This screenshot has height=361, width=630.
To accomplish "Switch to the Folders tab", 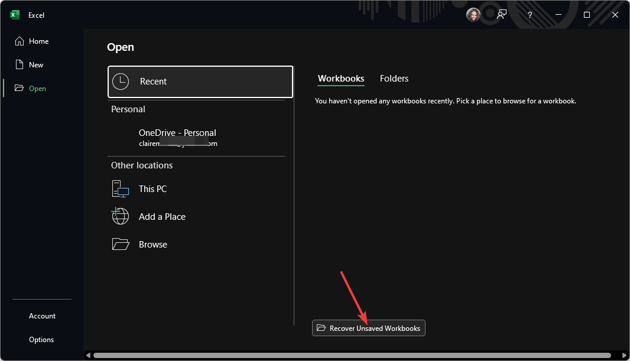I will 394,79.
